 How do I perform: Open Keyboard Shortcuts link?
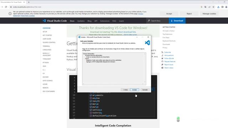click(169, 41)
